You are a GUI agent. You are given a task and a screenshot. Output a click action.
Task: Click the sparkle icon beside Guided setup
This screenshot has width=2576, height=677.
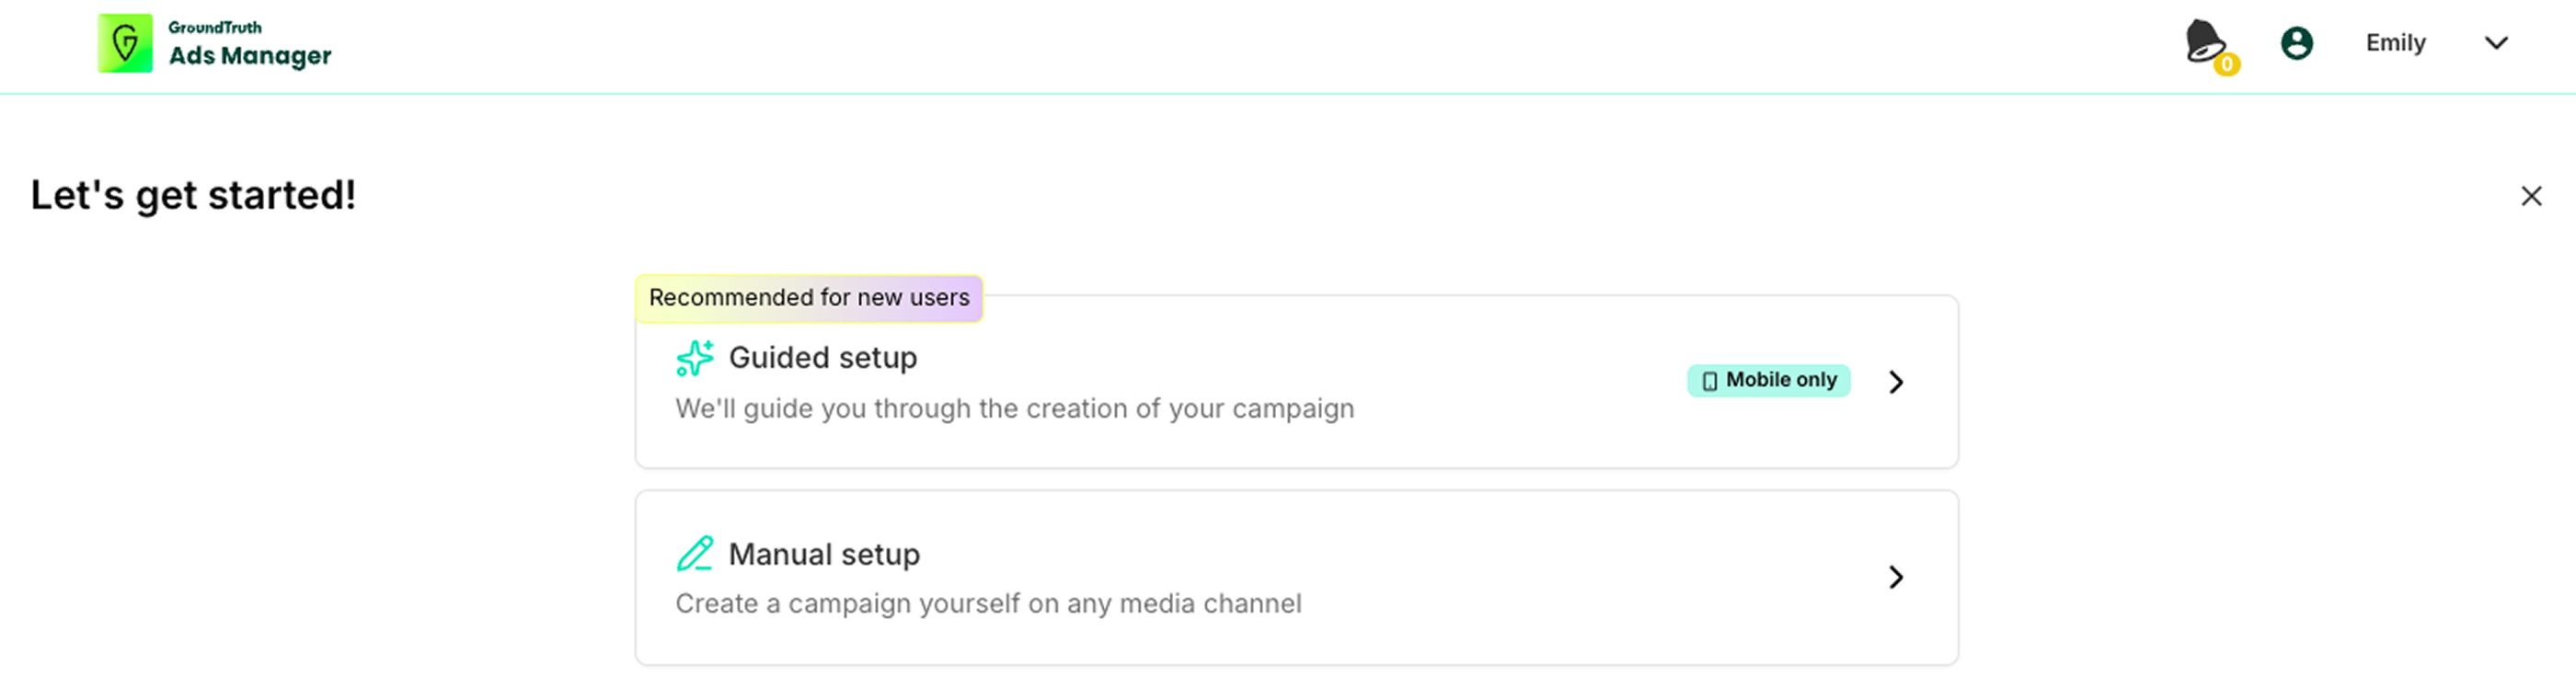click(x=695, y=358)
